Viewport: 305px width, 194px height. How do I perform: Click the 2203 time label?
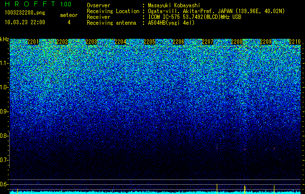click(x=91, y=42)
